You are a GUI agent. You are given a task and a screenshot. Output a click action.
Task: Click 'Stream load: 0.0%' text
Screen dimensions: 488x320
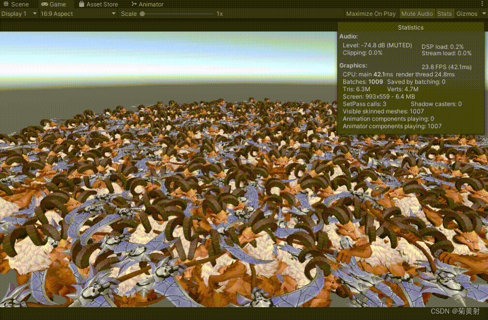coord(447,53)
